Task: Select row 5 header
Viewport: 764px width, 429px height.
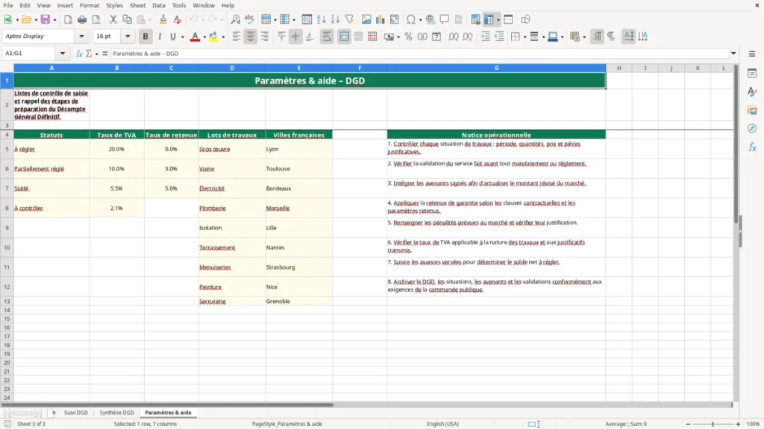Action: (x=7, y=149)
